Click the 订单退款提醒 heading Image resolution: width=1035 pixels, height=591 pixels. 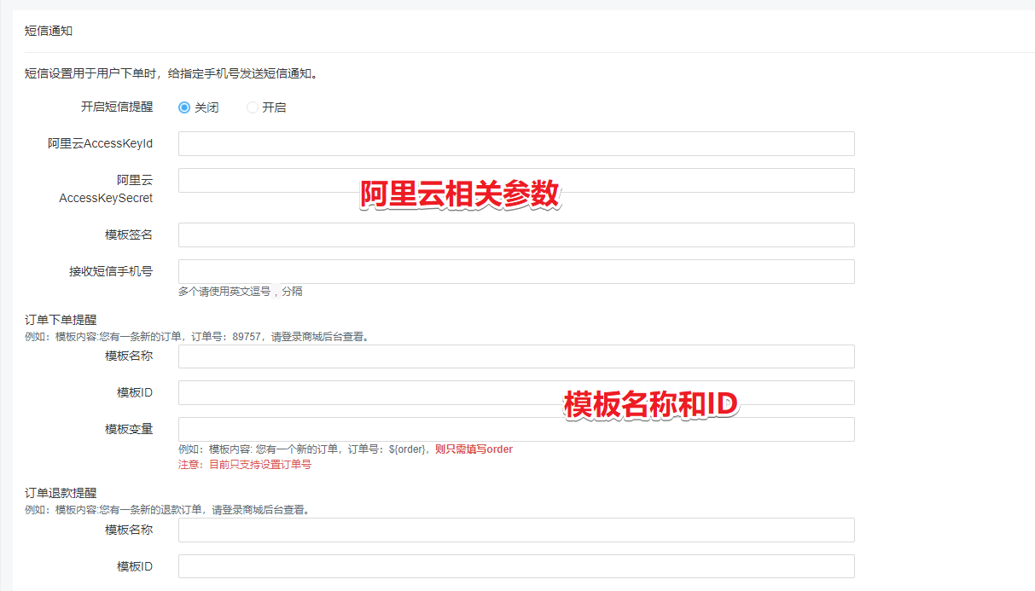point(61,493)
